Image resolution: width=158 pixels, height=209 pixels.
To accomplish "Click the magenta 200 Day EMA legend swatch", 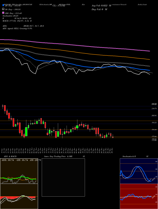I will point(3,13).
